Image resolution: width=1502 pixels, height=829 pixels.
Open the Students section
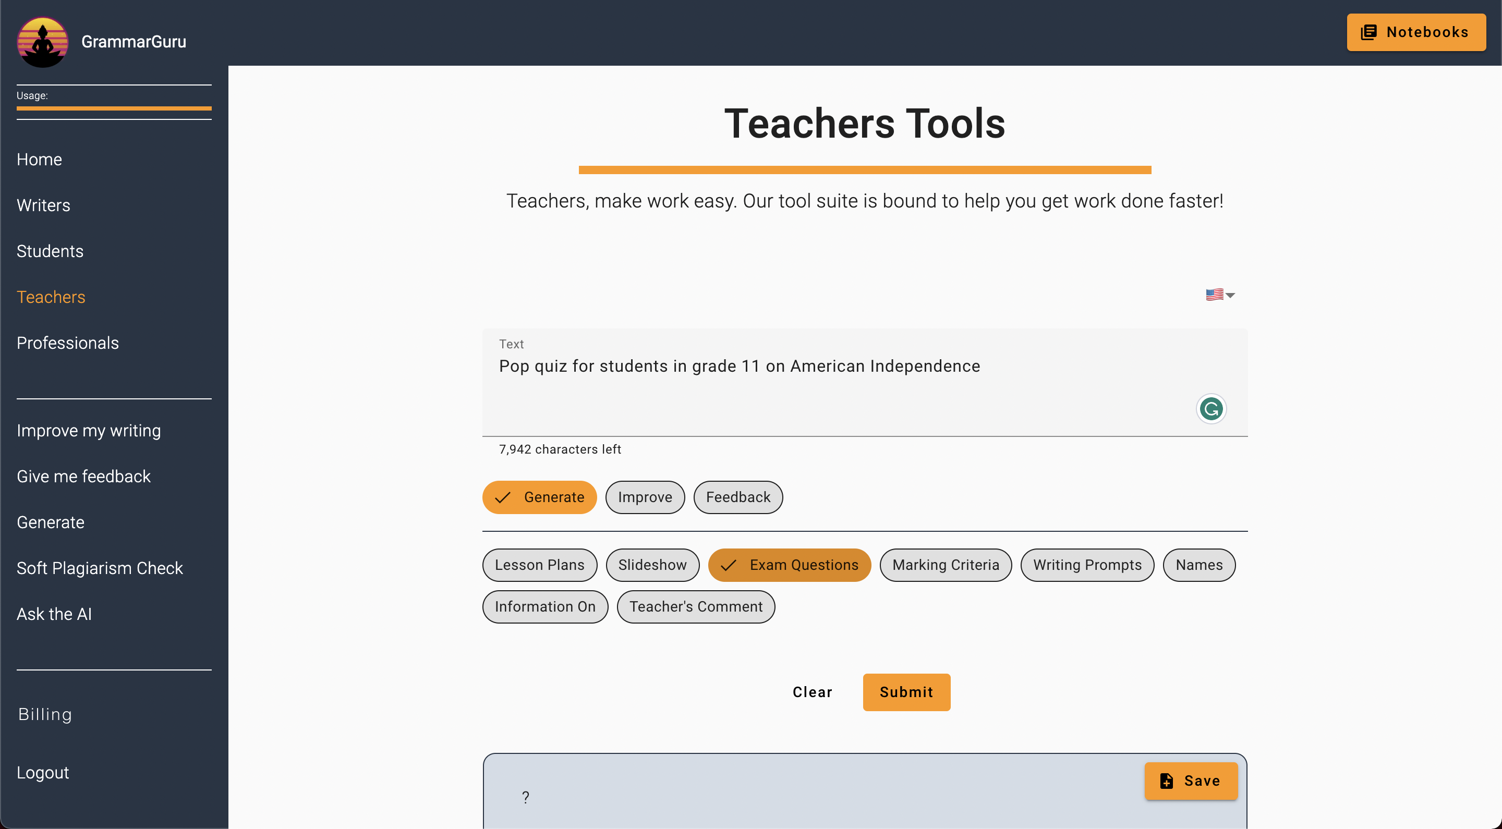point(50,251)
